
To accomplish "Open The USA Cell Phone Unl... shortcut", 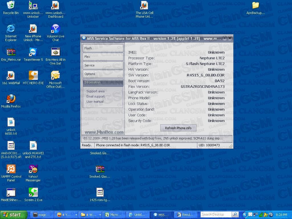I will 145,5.
